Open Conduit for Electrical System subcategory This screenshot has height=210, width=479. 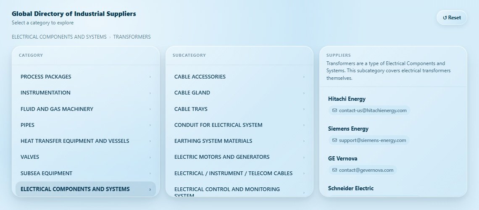click(x=218, y=125)
